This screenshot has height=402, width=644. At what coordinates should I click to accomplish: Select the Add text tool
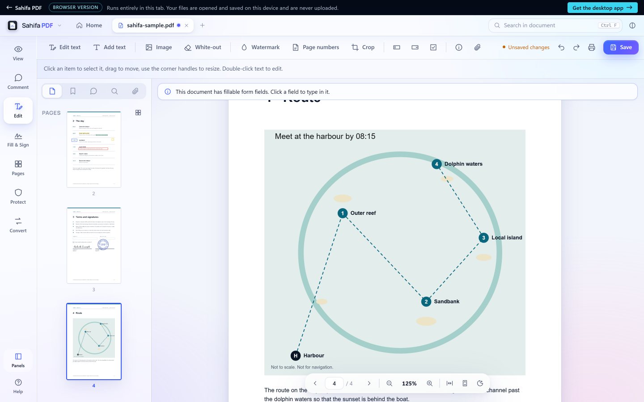click(x=110, y=47)
